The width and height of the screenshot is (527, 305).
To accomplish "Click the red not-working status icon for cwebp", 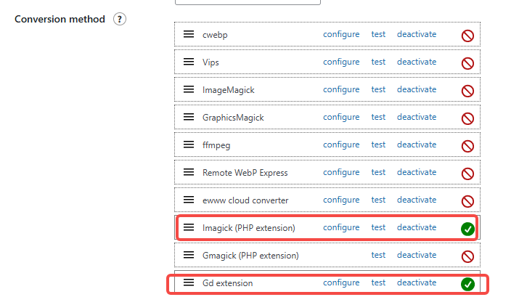I will point(467,36).
